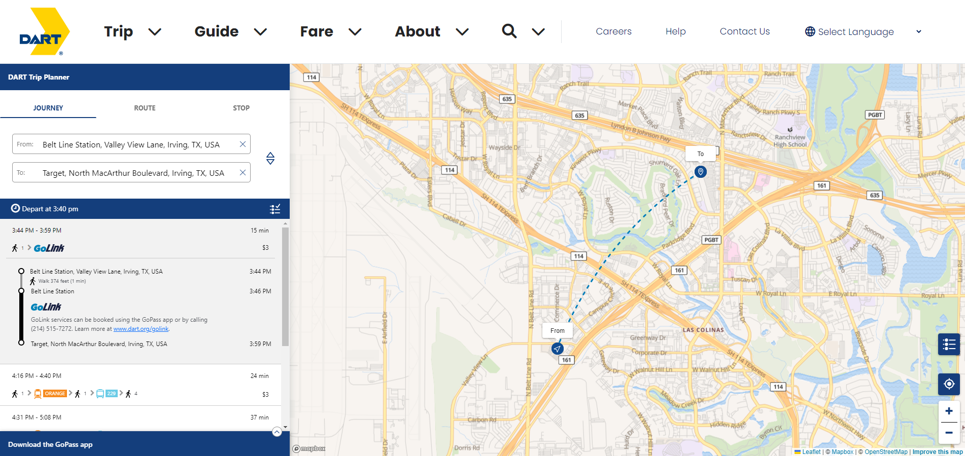Screen dimensions: 965x456
Task: Click the DART logo
Action: 44,31
